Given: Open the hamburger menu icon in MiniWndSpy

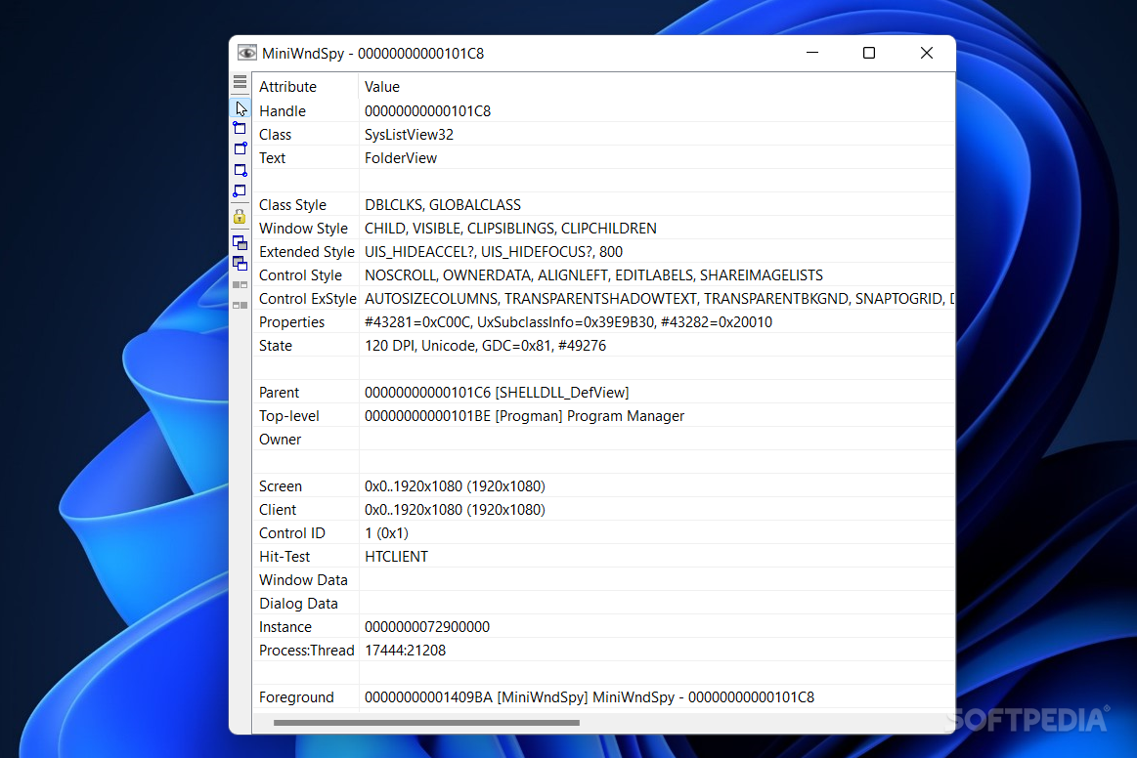Looking at the screenshot, I should (241, 82).
